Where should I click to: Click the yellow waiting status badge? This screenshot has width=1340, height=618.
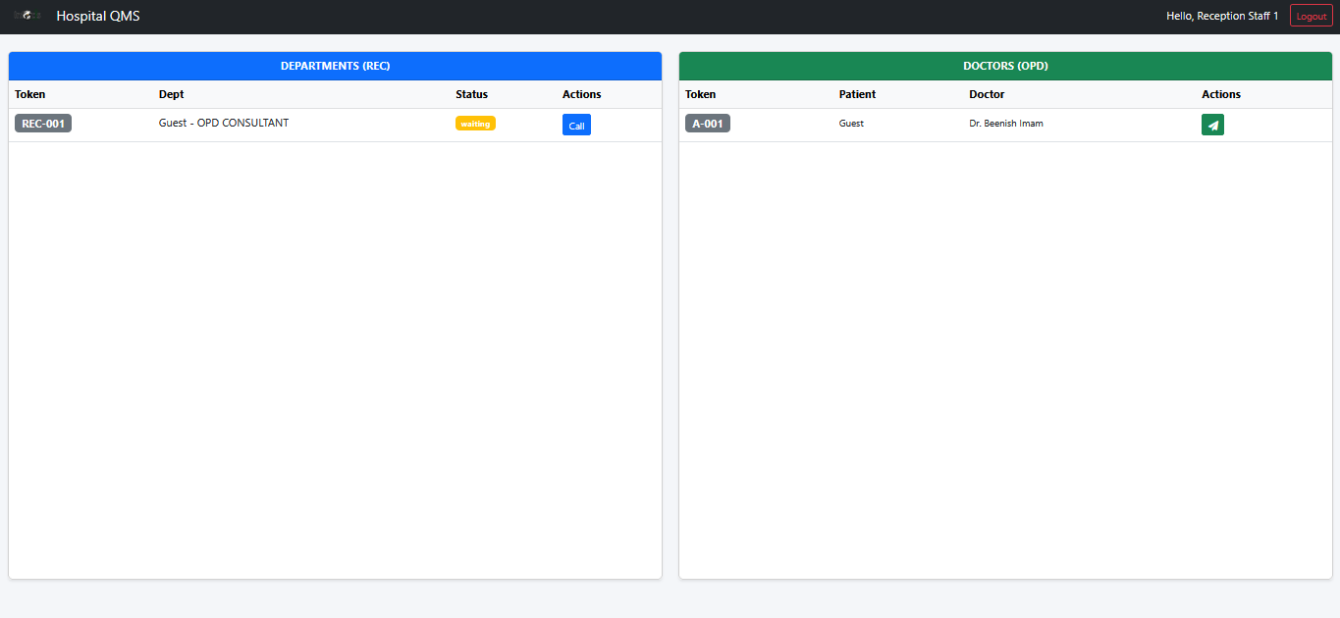475,123
